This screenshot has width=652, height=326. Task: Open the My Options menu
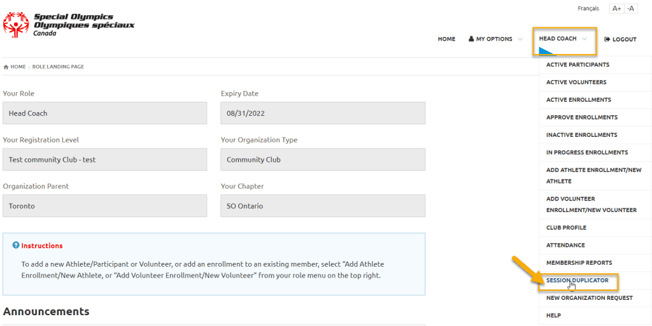click(x=494, y=39)
